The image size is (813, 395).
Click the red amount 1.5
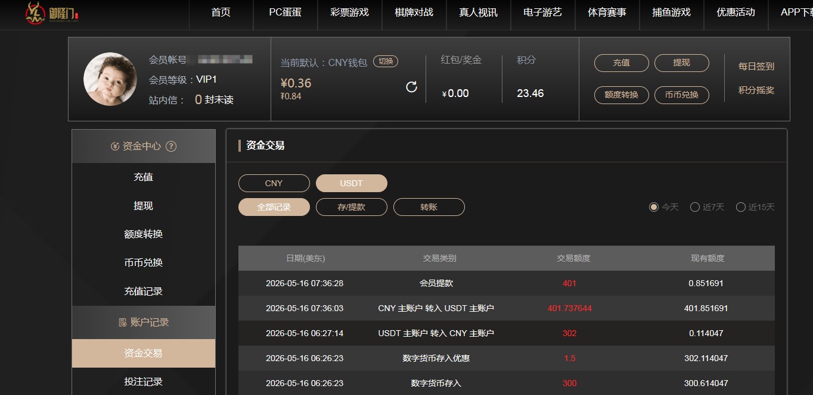click(570, 358)
